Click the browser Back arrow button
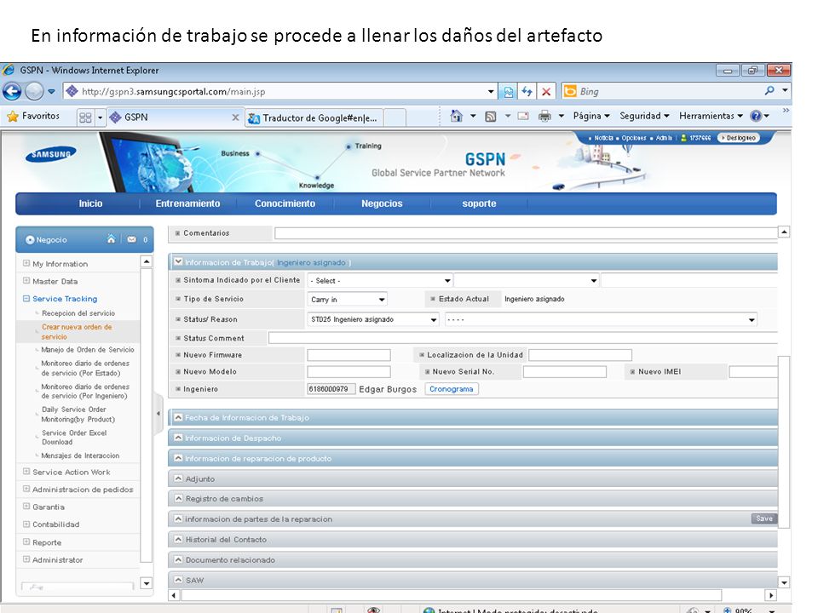 point(12,92)
